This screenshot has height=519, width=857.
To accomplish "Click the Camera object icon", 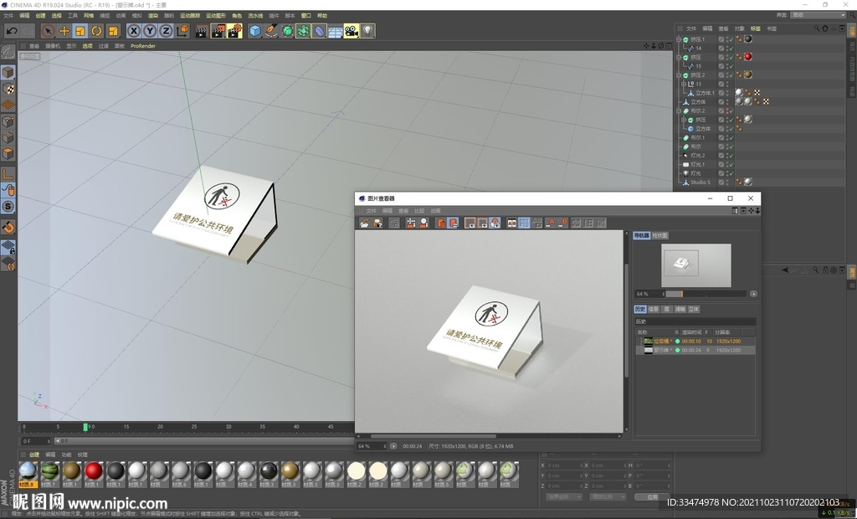I will (352, 31).
